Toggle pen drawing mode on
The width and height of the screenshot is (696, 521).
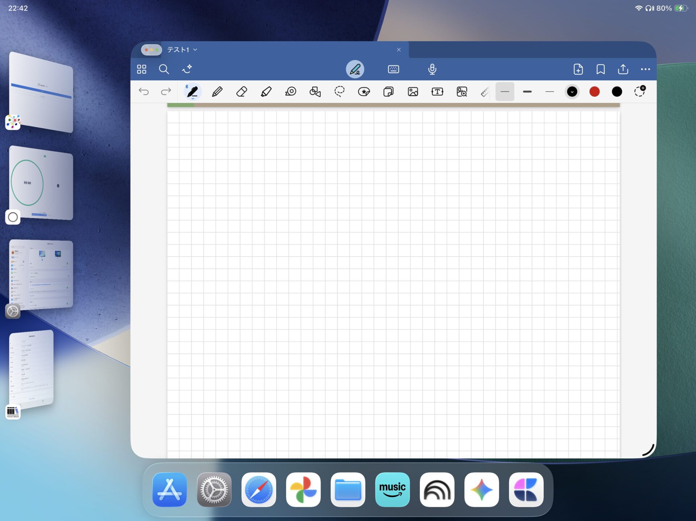click(x=355, y=69)
